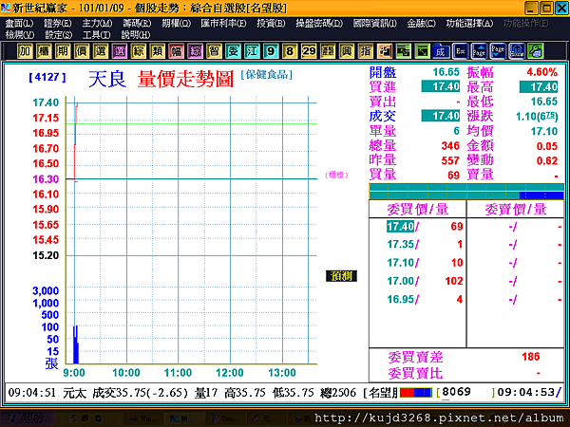This screenshot has width=570, height=427.
Task: Click the yellow 綜 toolbar icon
Action: [x=138, y=51]
